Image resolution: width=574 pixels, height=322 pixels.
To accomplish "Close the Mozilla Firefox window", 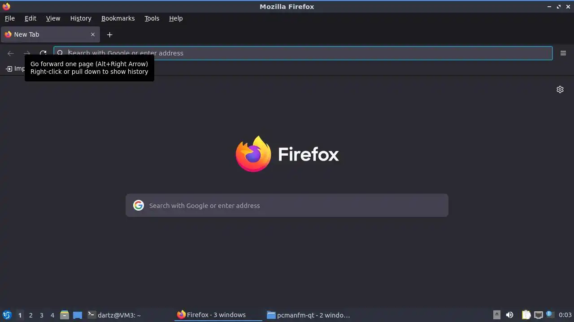I will click(x=568, y=7).
